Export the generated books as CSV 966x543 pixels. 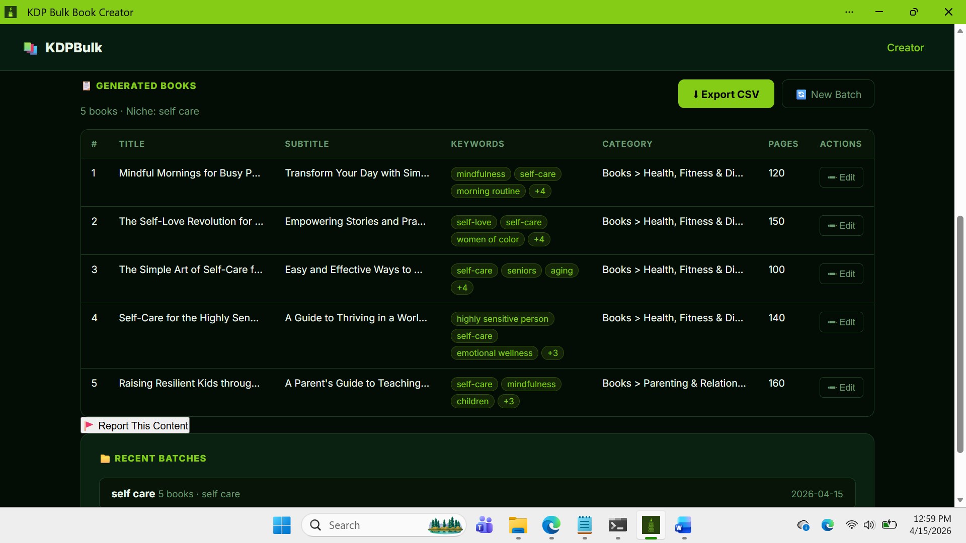click(x=726, y=94)
